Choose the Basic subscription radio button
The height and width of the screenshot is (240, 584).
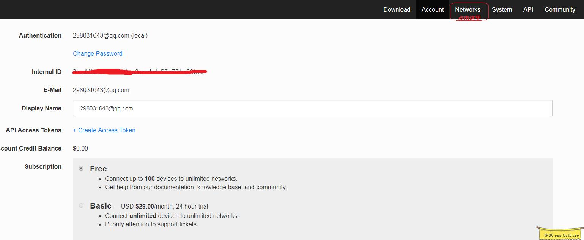coord(81,205)
